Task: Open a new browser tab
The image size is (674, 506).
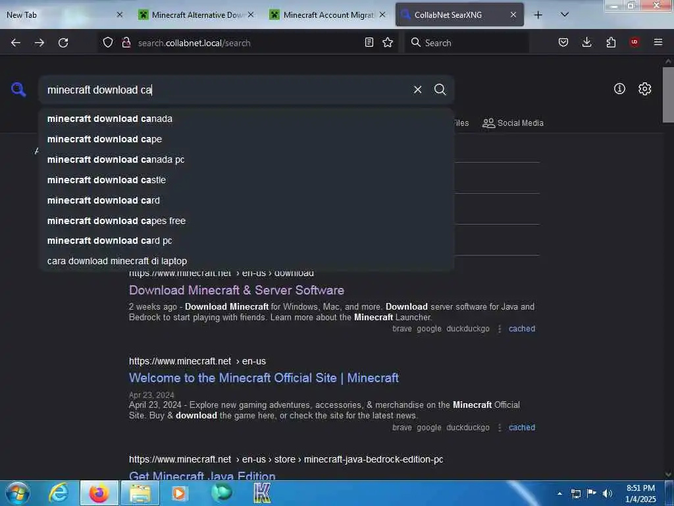Action: [538, 14]
